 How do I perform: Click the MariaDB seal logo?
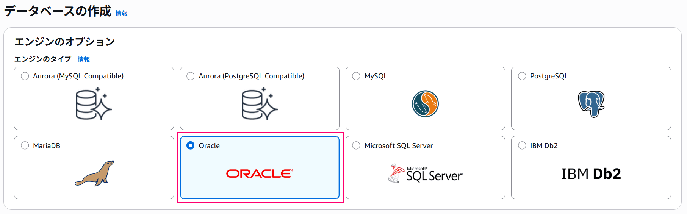point(94,173)
